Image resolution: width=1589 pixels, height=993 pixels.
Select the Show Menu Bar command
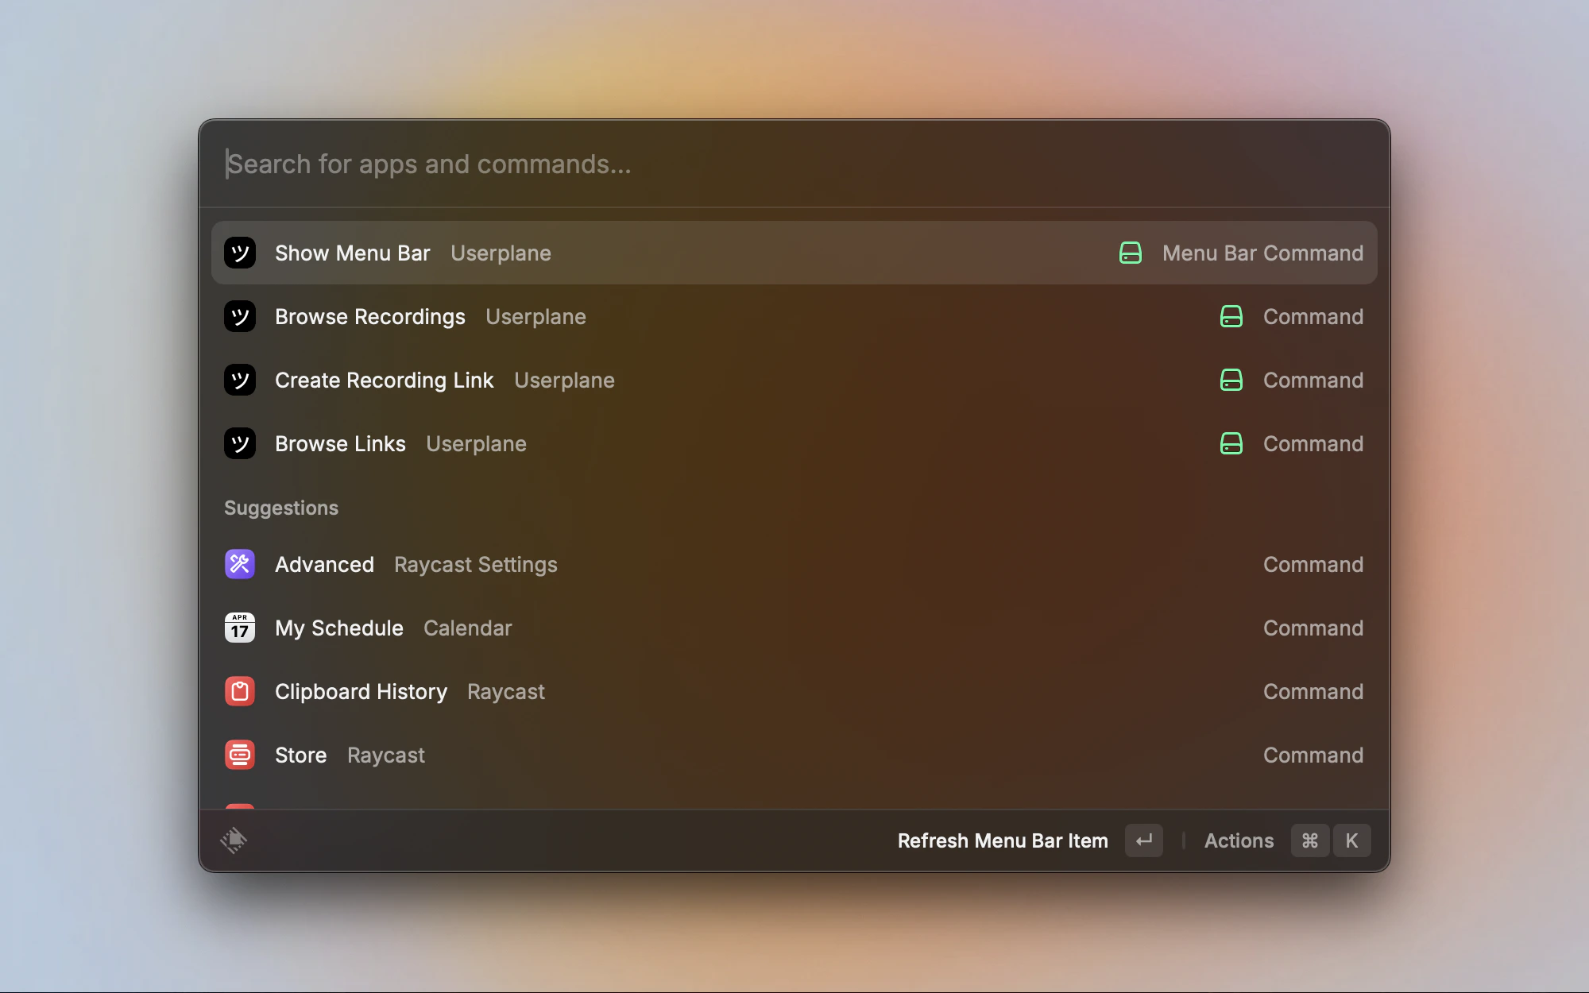[352, 253]
